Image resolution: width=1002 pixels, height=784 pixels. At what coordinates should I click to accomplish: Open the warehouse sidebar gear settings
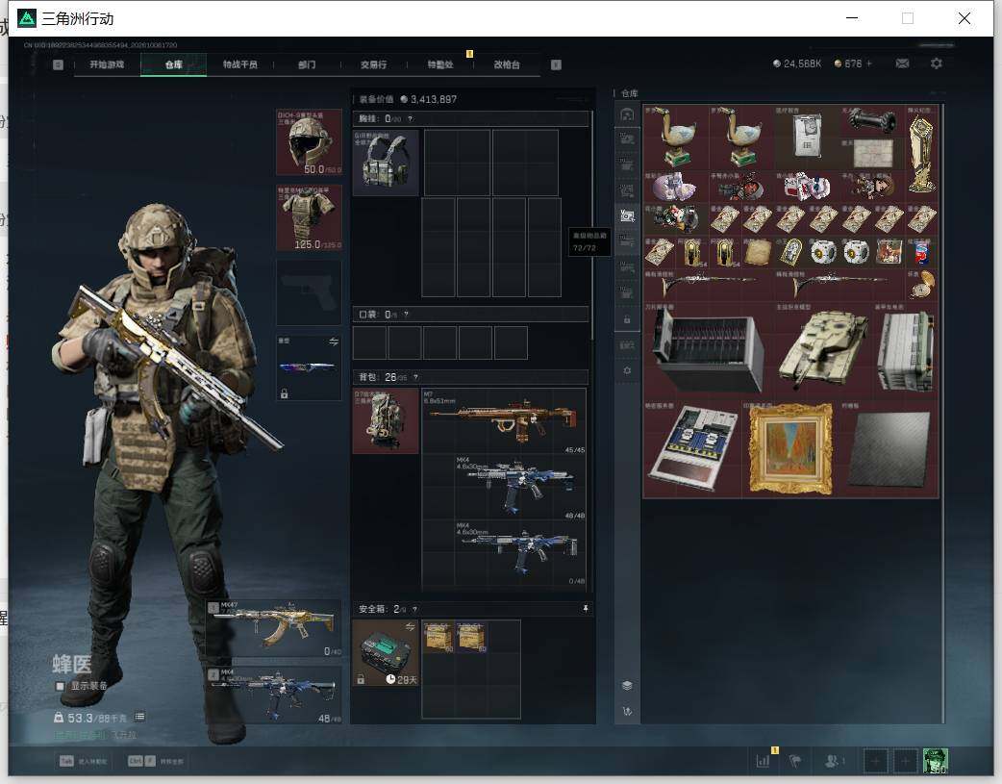click(x=627, y=371)
